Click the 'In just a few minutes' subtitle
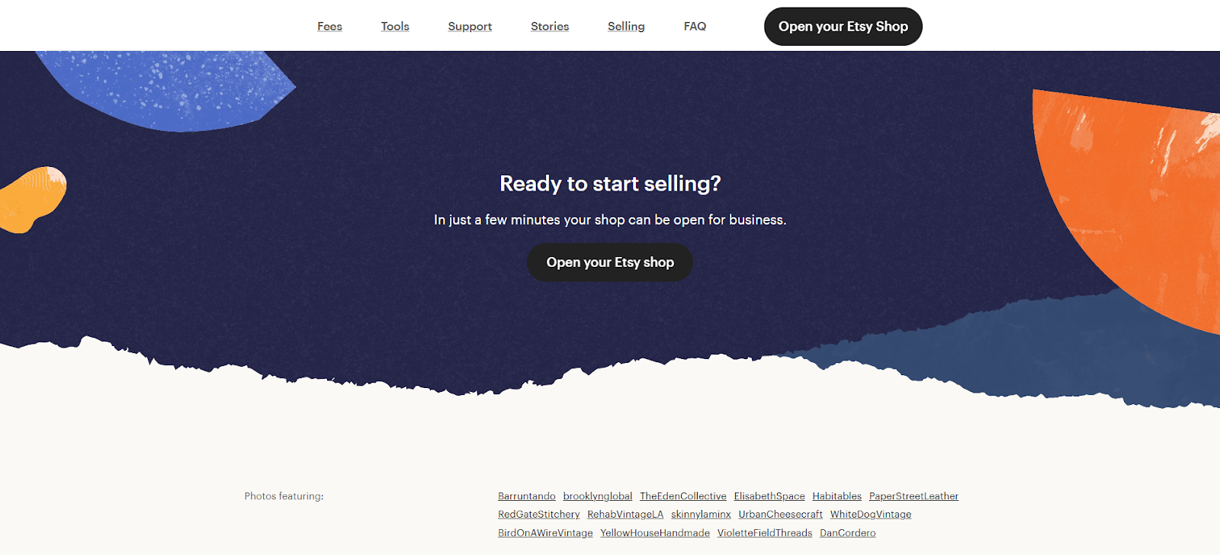This screenshot has width=1220, height=555. (610, 220)
